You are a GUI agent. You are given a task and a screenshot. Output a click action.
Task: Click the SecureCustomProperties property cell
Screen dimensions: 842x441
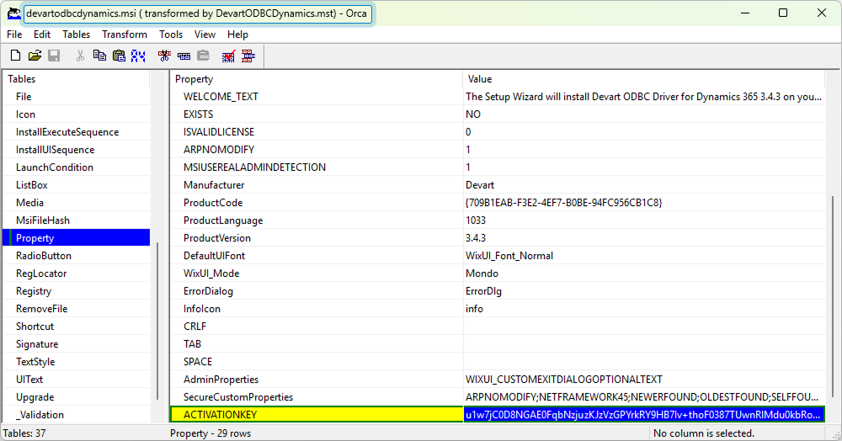click(x=317, y=397)
